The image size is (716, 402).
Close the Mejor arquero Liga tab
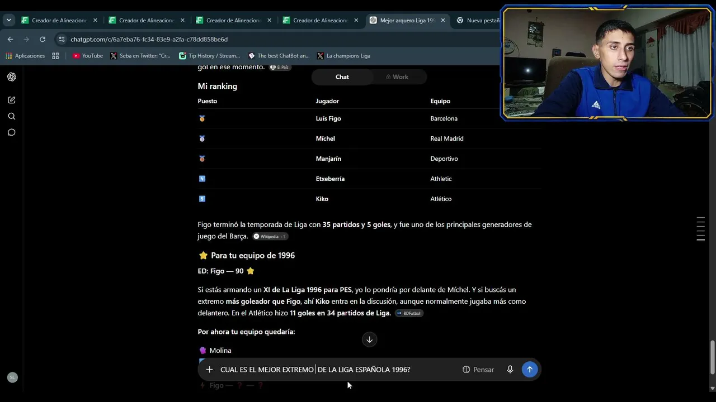[x=443, y=21]
